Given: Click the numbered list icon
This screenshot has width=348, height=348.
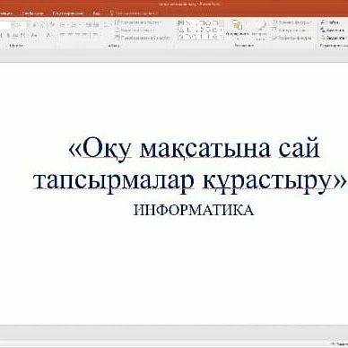Looking at the screenshot, I should pos(74,25).
